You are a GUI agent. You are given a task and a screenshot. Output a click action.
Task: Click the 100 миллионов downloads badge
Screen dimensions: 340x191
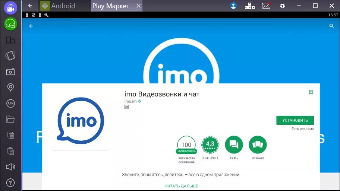(x=186, y=145)
